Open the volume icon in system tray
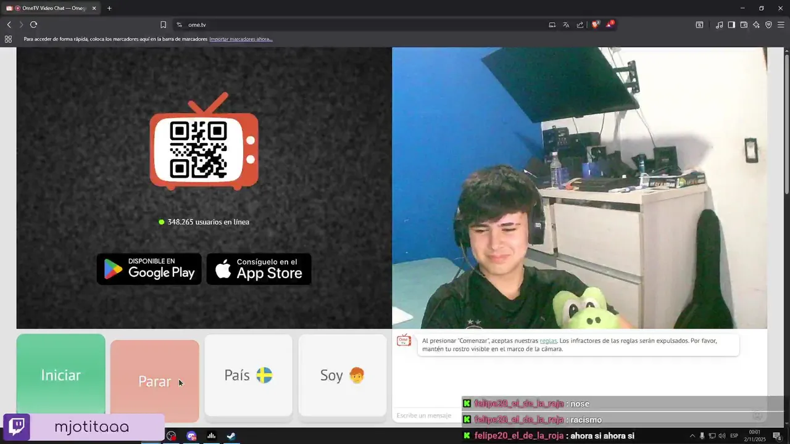 click(x=722, y=436)
